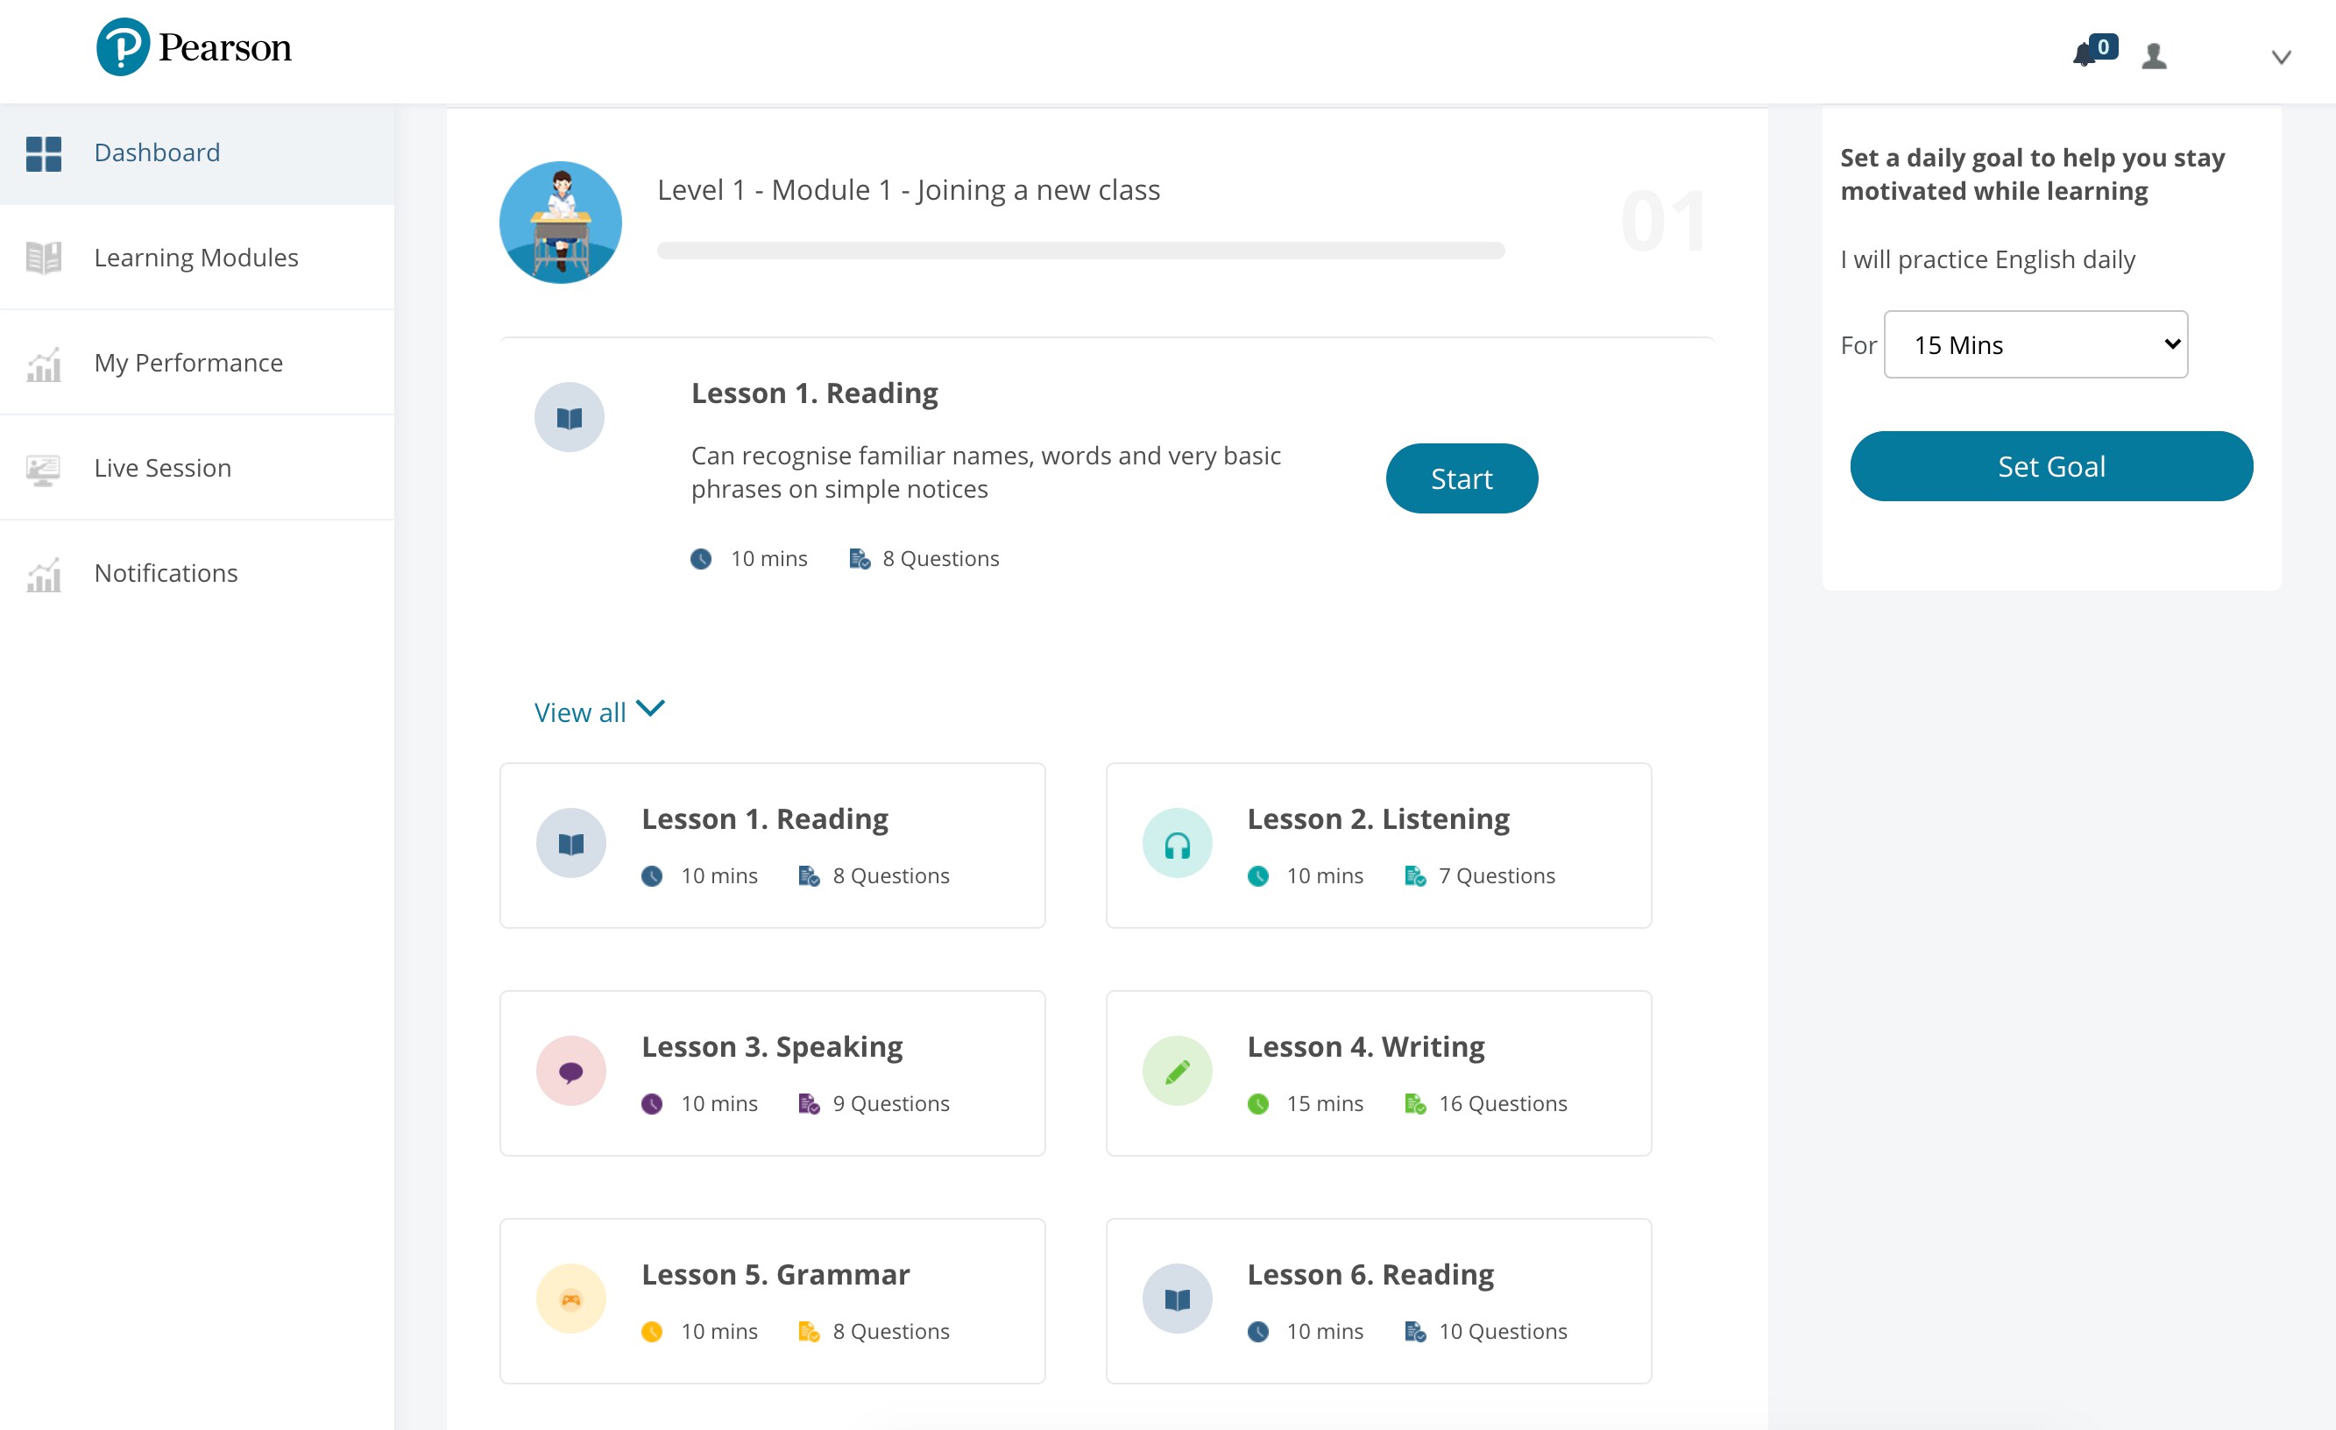Click the Pearson logo

coord(195,47)
